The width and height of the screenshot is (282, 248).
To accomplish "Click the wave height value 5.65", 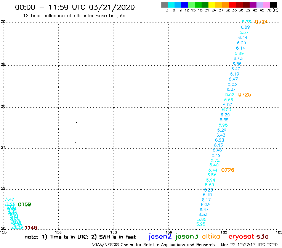I will tap(202, 219).
